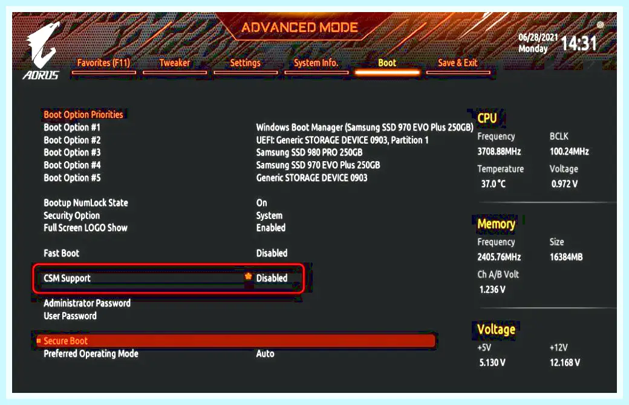Viewport: 629px width, 405px height.
Task: Select the Security Option label
Action: (x=71, y=215)
